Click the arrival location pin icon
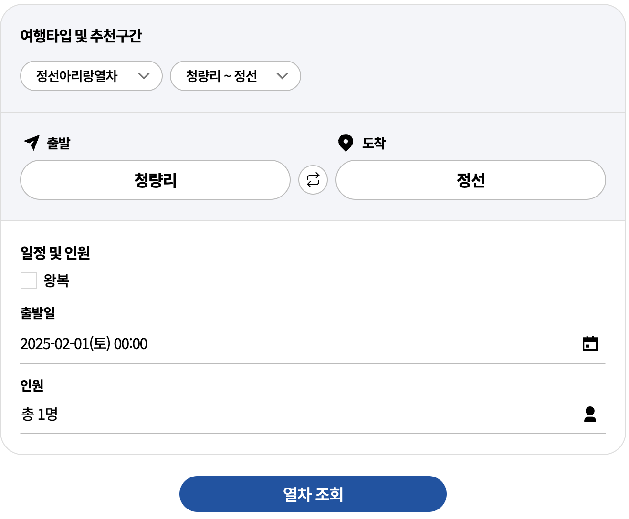This screenshot has height=519, width=629. pyautogui.click(x=345, y=142)
